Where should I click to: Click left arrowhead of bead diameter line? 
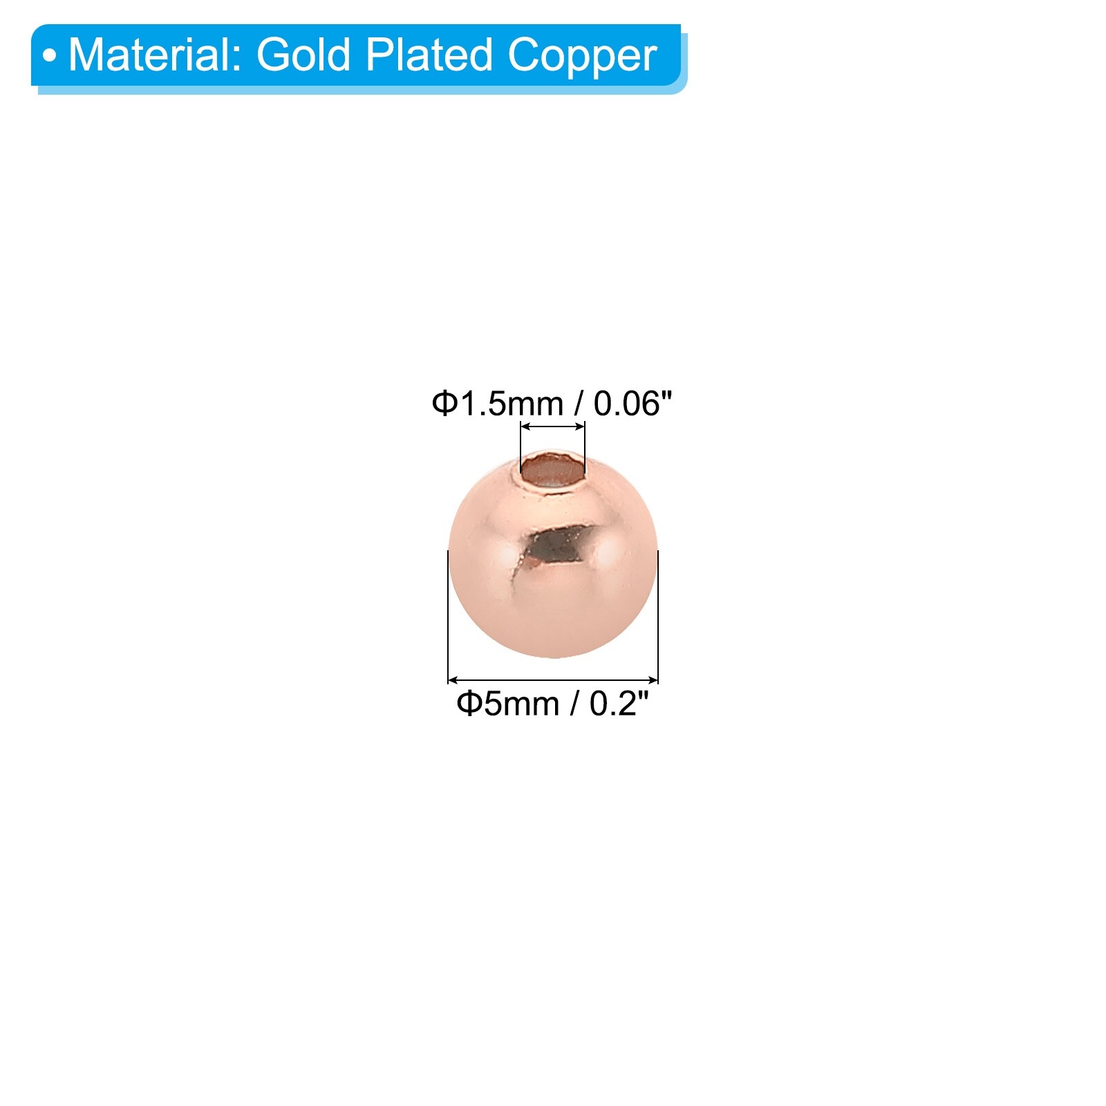point(453,680)
